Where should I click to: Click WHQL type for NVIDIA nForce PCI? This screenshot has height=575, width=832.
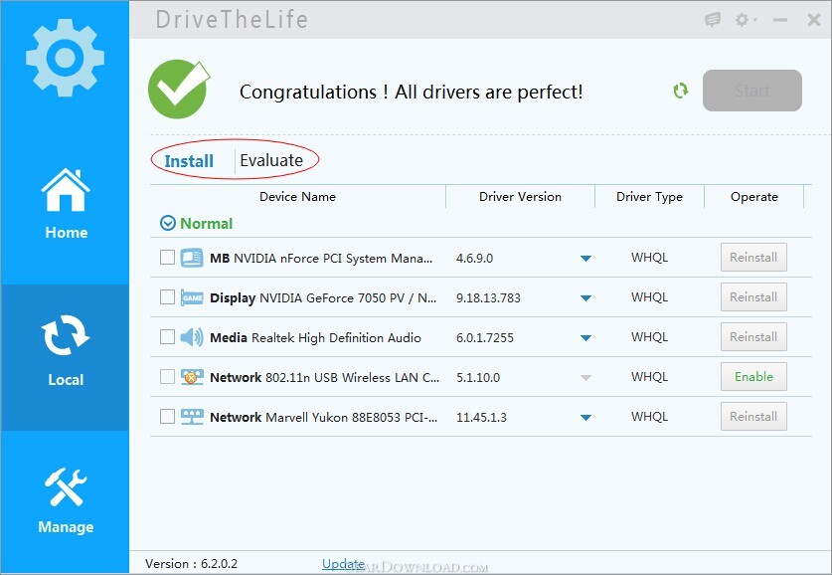649,258
